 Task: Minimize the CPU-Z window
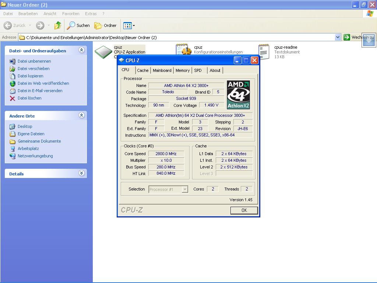[237, 60]
